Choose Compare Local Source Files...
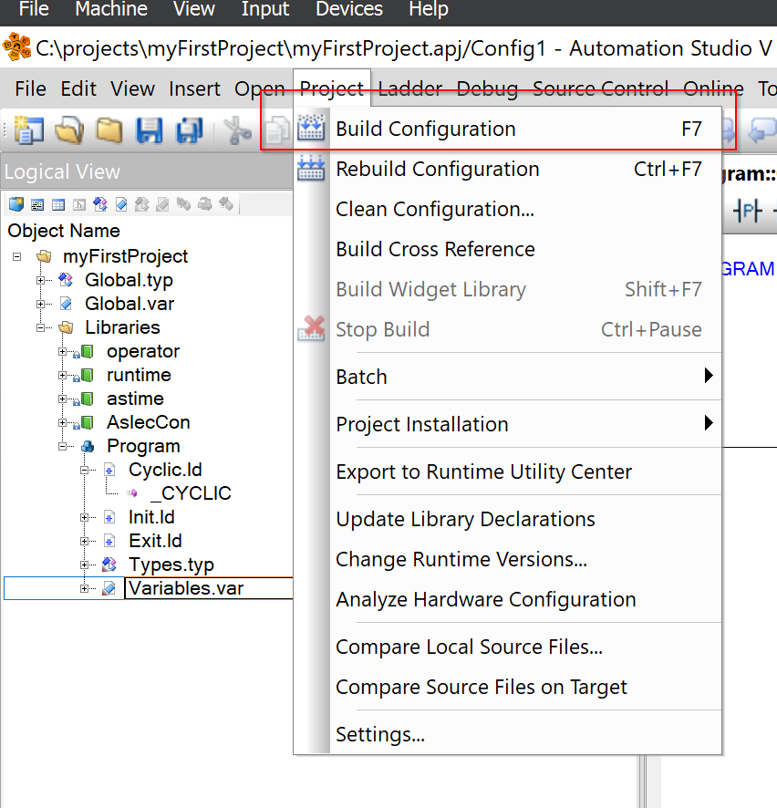Screen dimensions: 777x808 [x=508, y=647]
